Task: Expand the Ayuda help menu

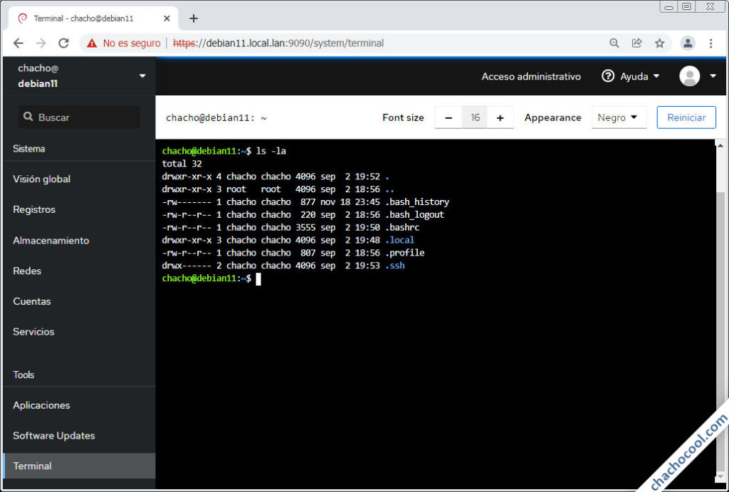Action: point(630,76)
